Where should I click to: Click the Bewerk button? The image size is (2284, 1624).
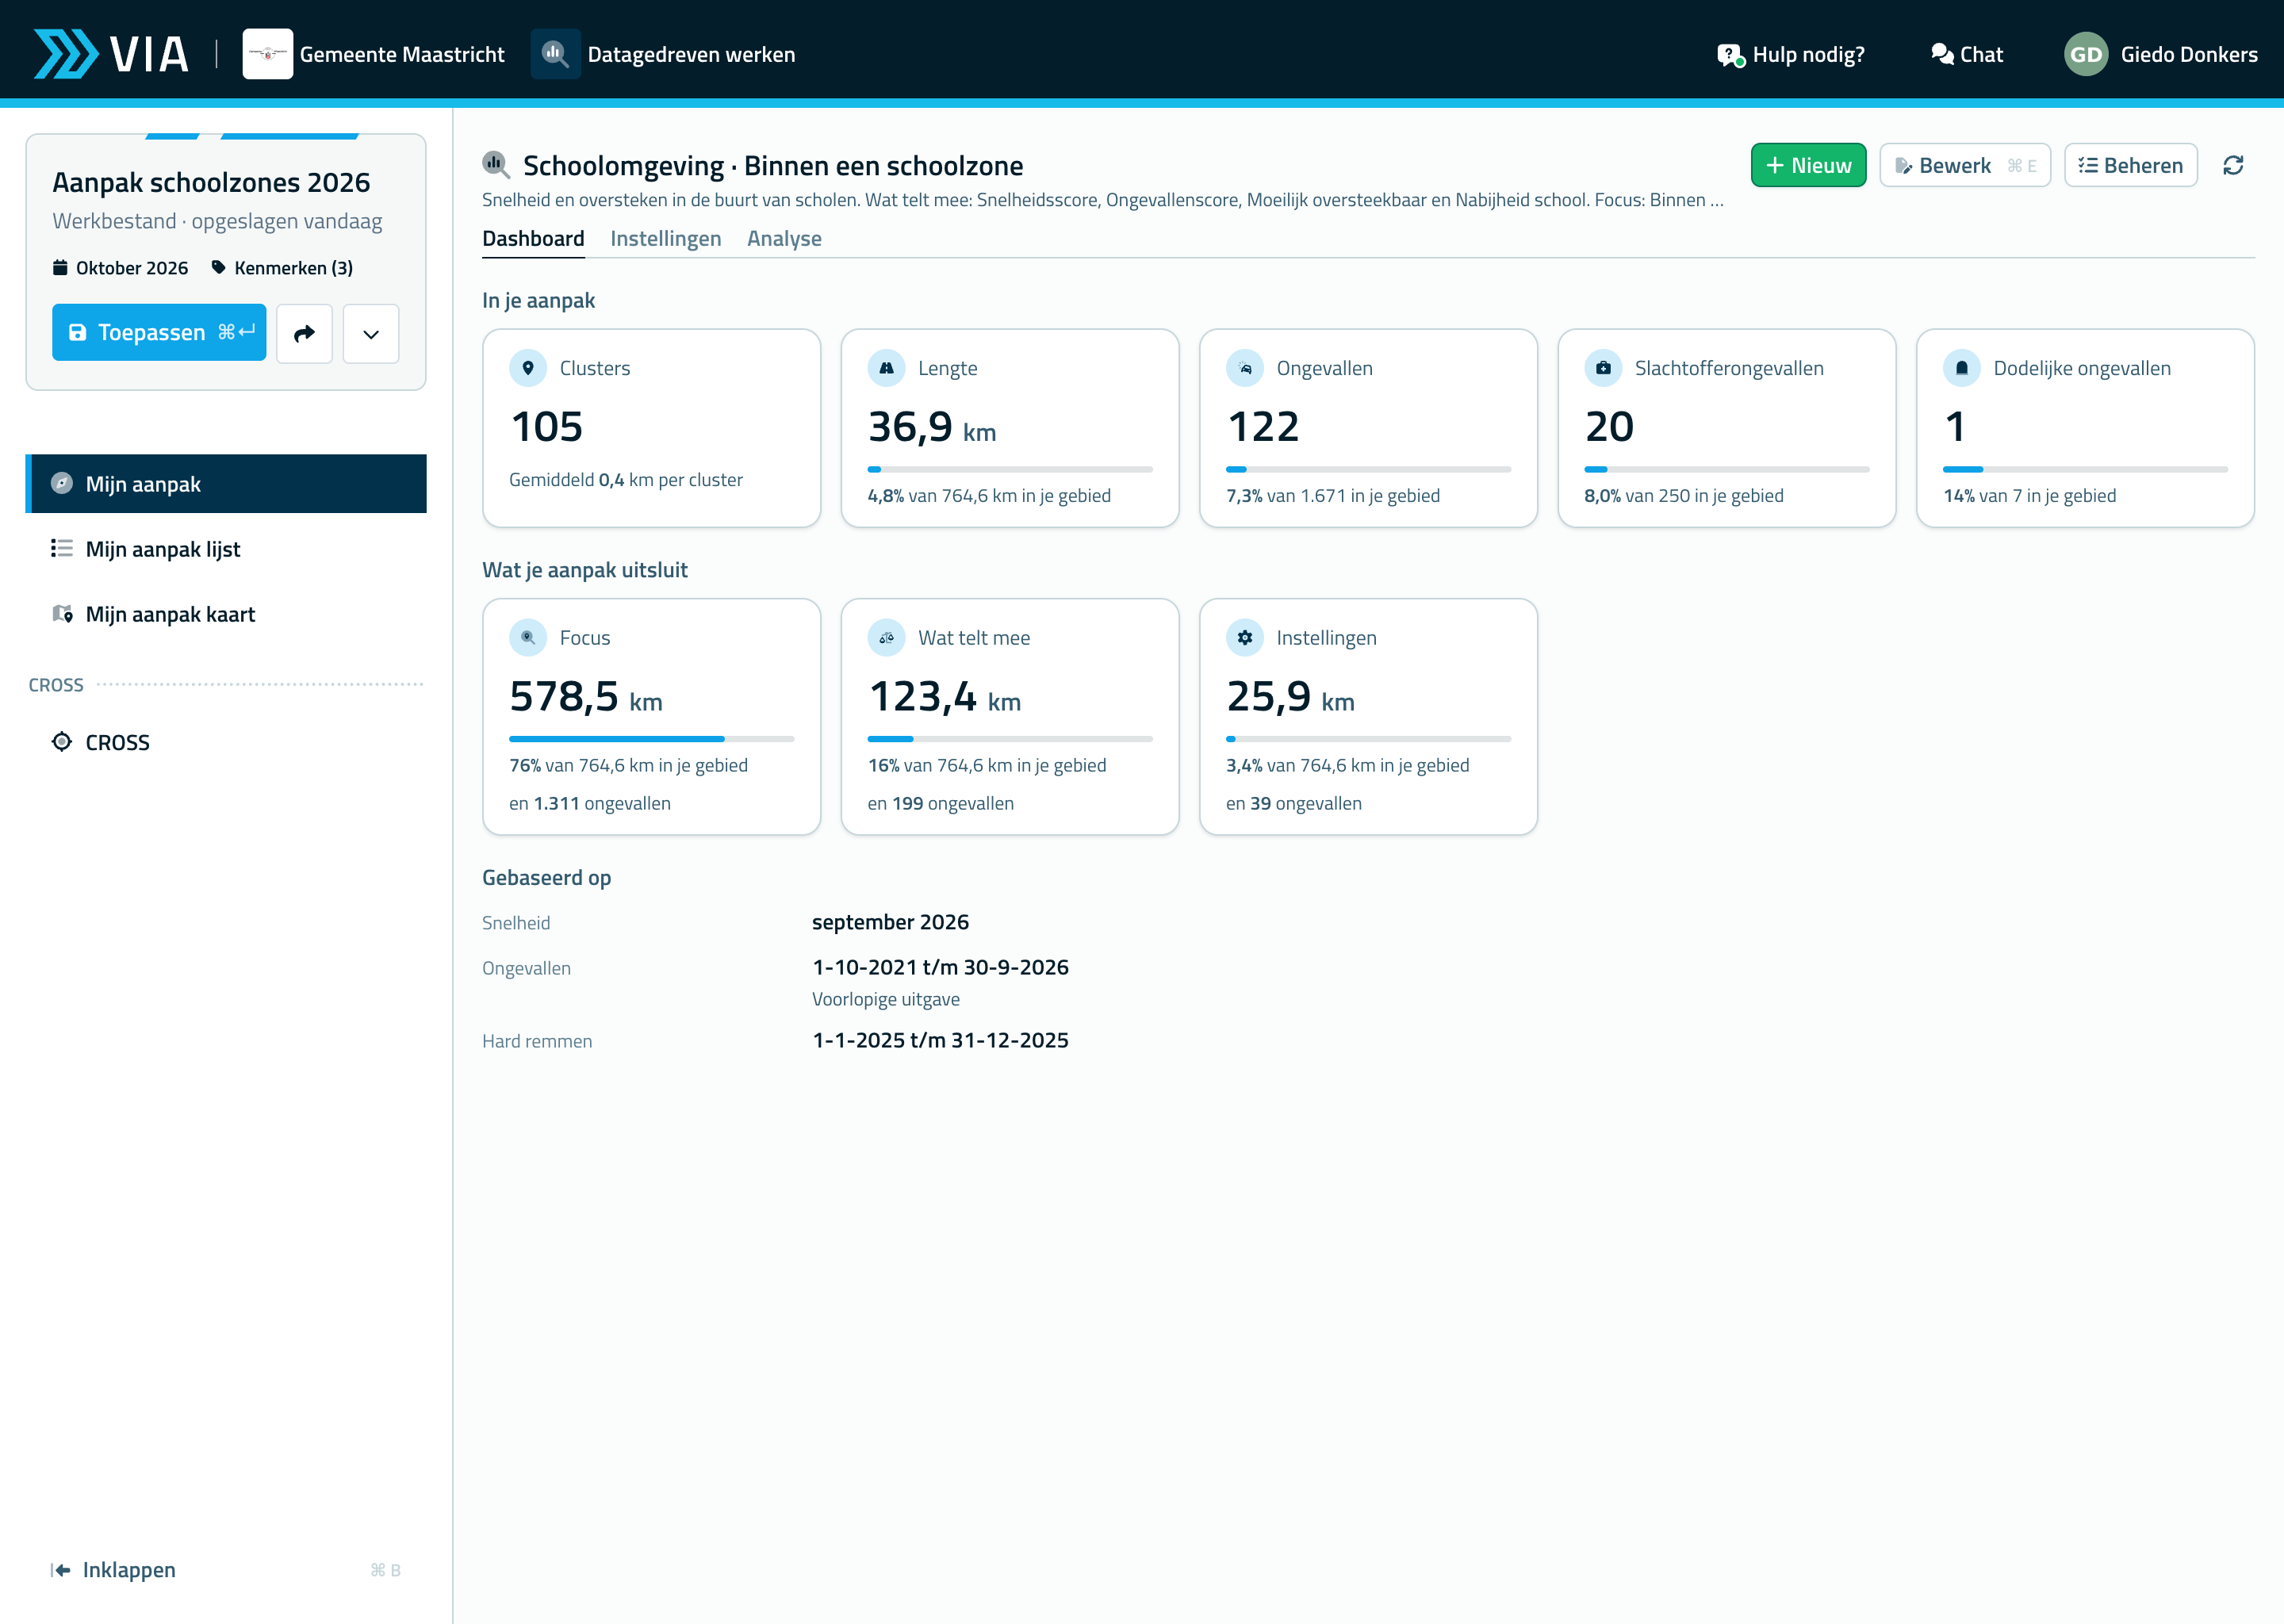(x=1965, y=165)
